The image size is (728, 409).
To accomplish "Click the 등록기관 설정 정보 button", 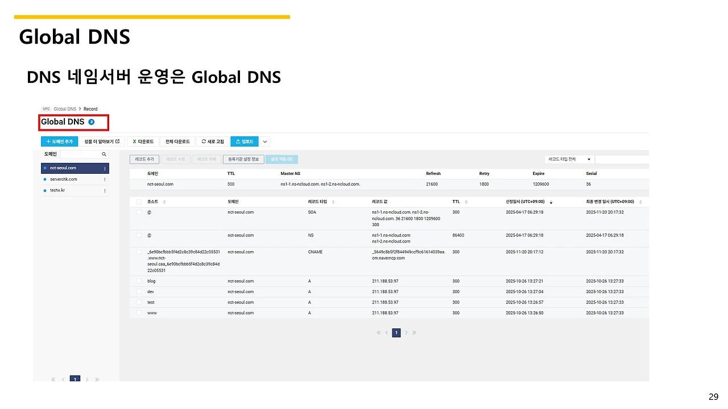I will [243, 160].
